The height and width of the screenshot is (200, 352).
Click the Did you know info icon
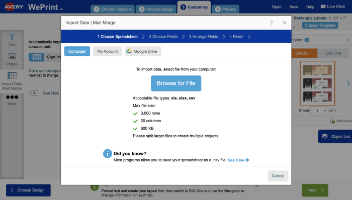(x=108, y=154)
